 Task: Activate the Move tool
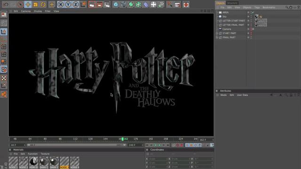pos(28,4)
